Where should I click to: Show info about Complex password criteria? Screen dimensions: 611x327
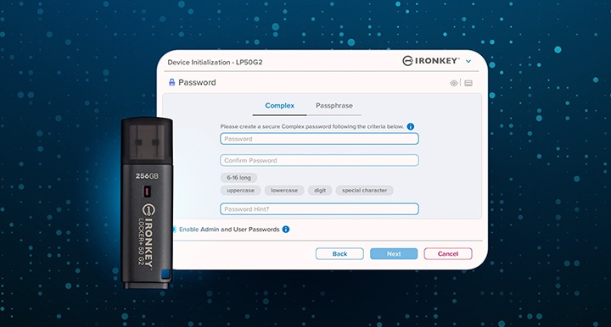[x=411, y=126]
